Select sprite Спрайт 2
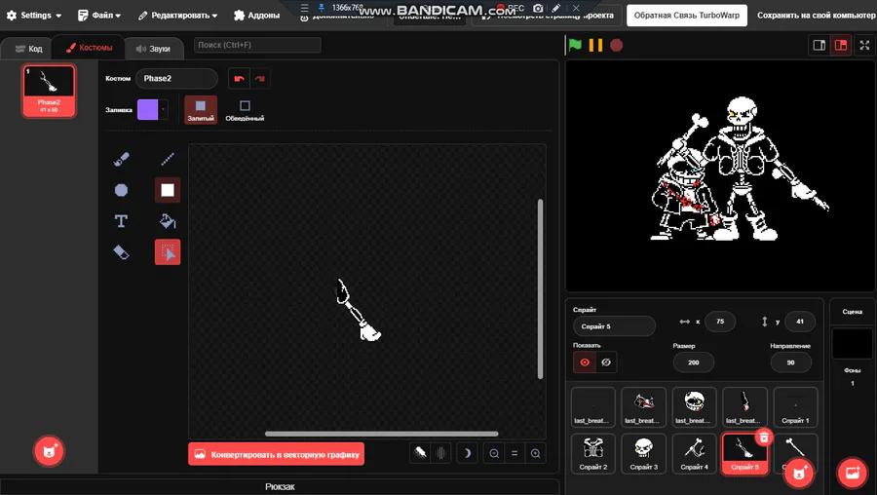The image size is (877, 495). (x=593, y=454)
